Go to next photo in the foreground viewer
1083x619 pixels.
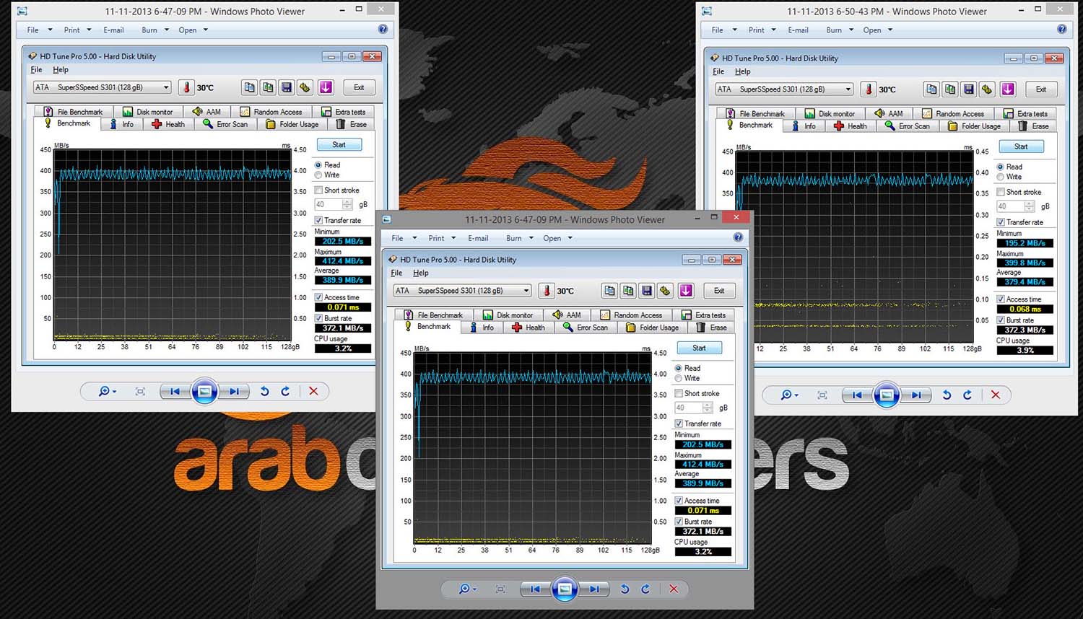(593, 589)
